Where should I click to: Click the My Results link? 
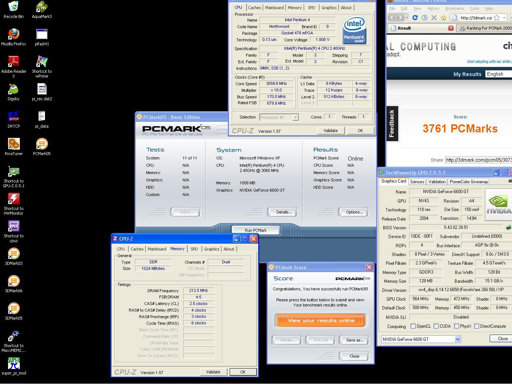coord(467,74)
